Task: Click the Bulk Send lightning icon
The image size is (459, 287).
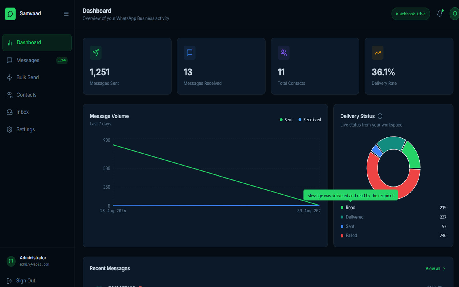Action: pos(9,77)
